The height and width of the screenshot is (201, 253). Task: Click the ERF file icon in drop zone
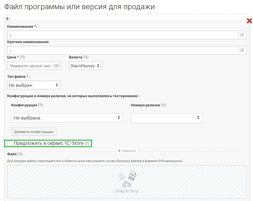pos(132,176)
